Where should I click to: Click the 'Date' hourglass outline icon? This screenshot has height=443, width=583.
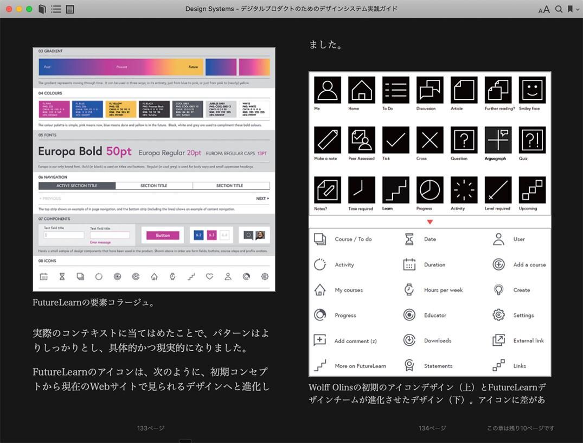point(409,239)
